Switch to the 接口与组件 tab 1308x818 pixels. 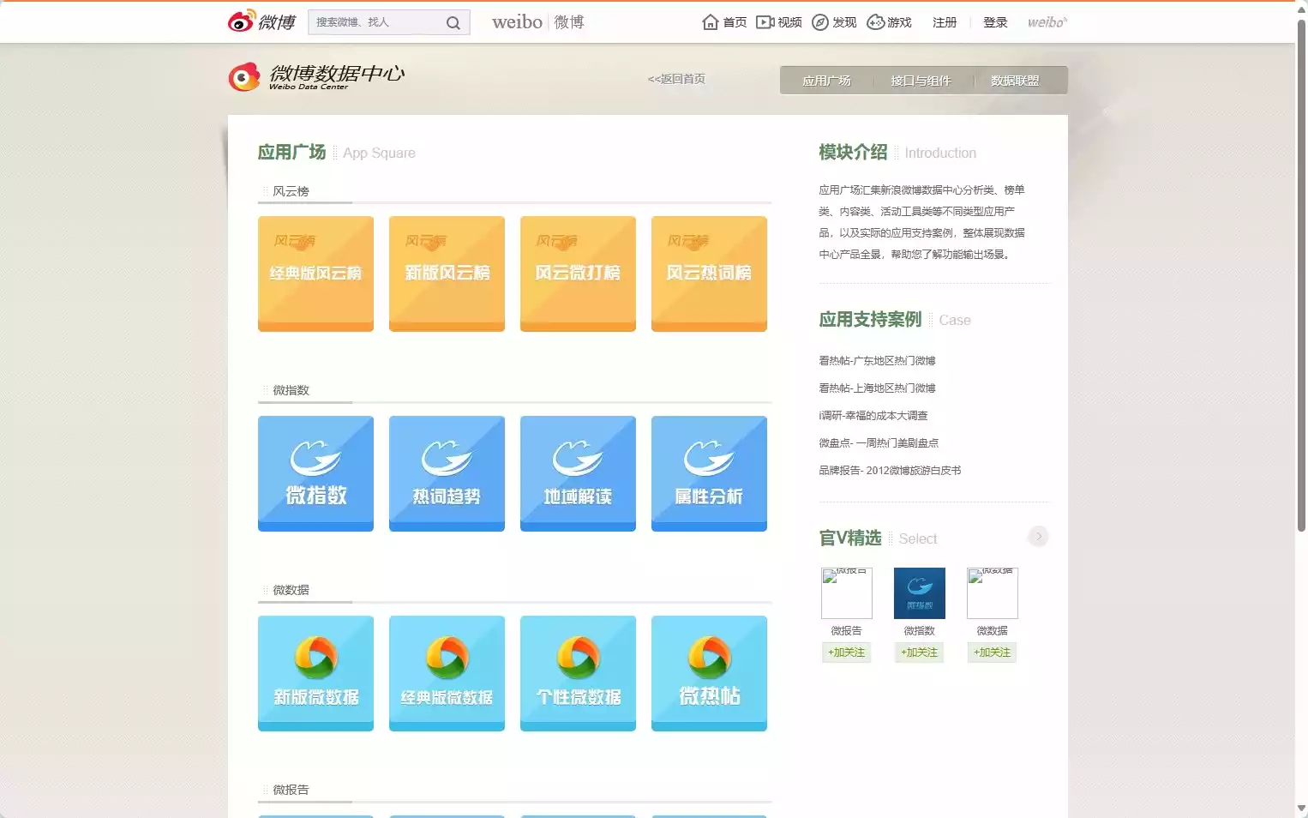(921, 81)
